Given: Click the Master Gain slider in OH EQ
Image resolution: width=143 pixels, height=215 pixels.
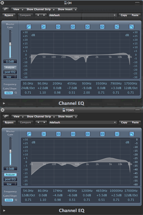Looking at the screenshot, I should [x=10, y=44].
